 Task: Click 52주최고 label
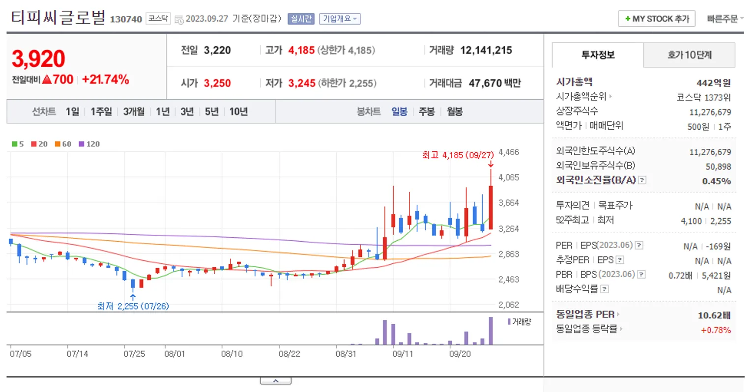click(573, 220)
